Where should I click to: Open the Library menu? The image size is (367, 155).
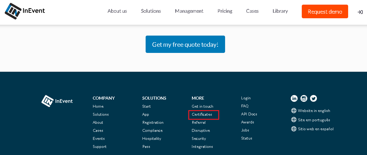(280, 11)
